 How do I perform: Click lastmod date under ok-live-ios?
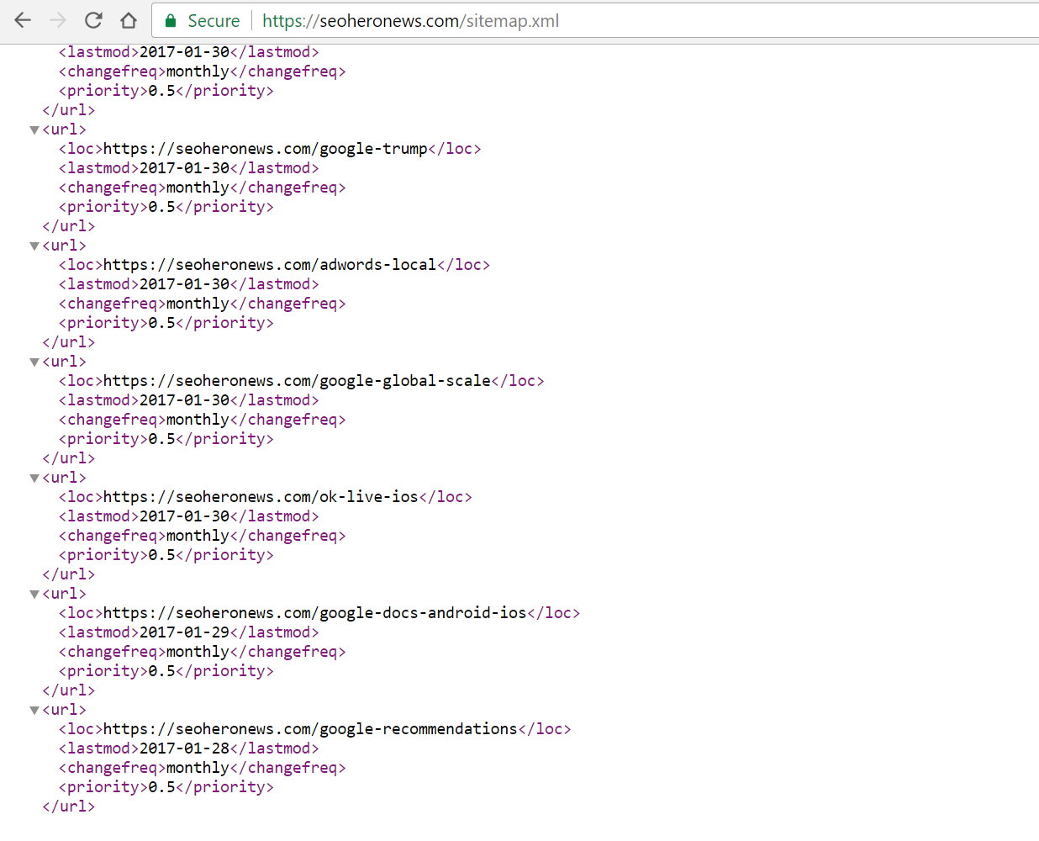click(184, 516)
